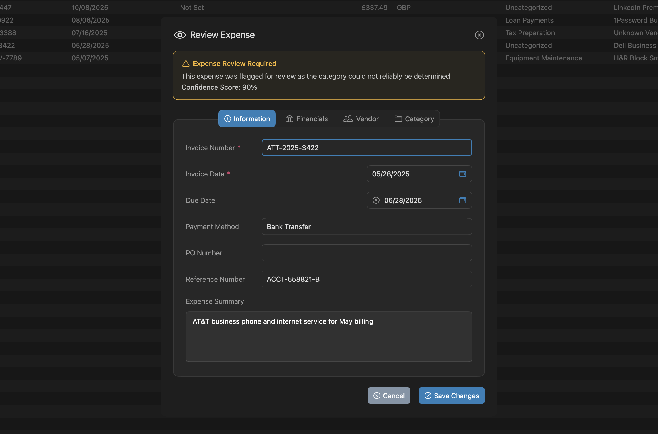Click the Expense Summary text area
This screenshot has height=434, width=658.
coord(328,336)
